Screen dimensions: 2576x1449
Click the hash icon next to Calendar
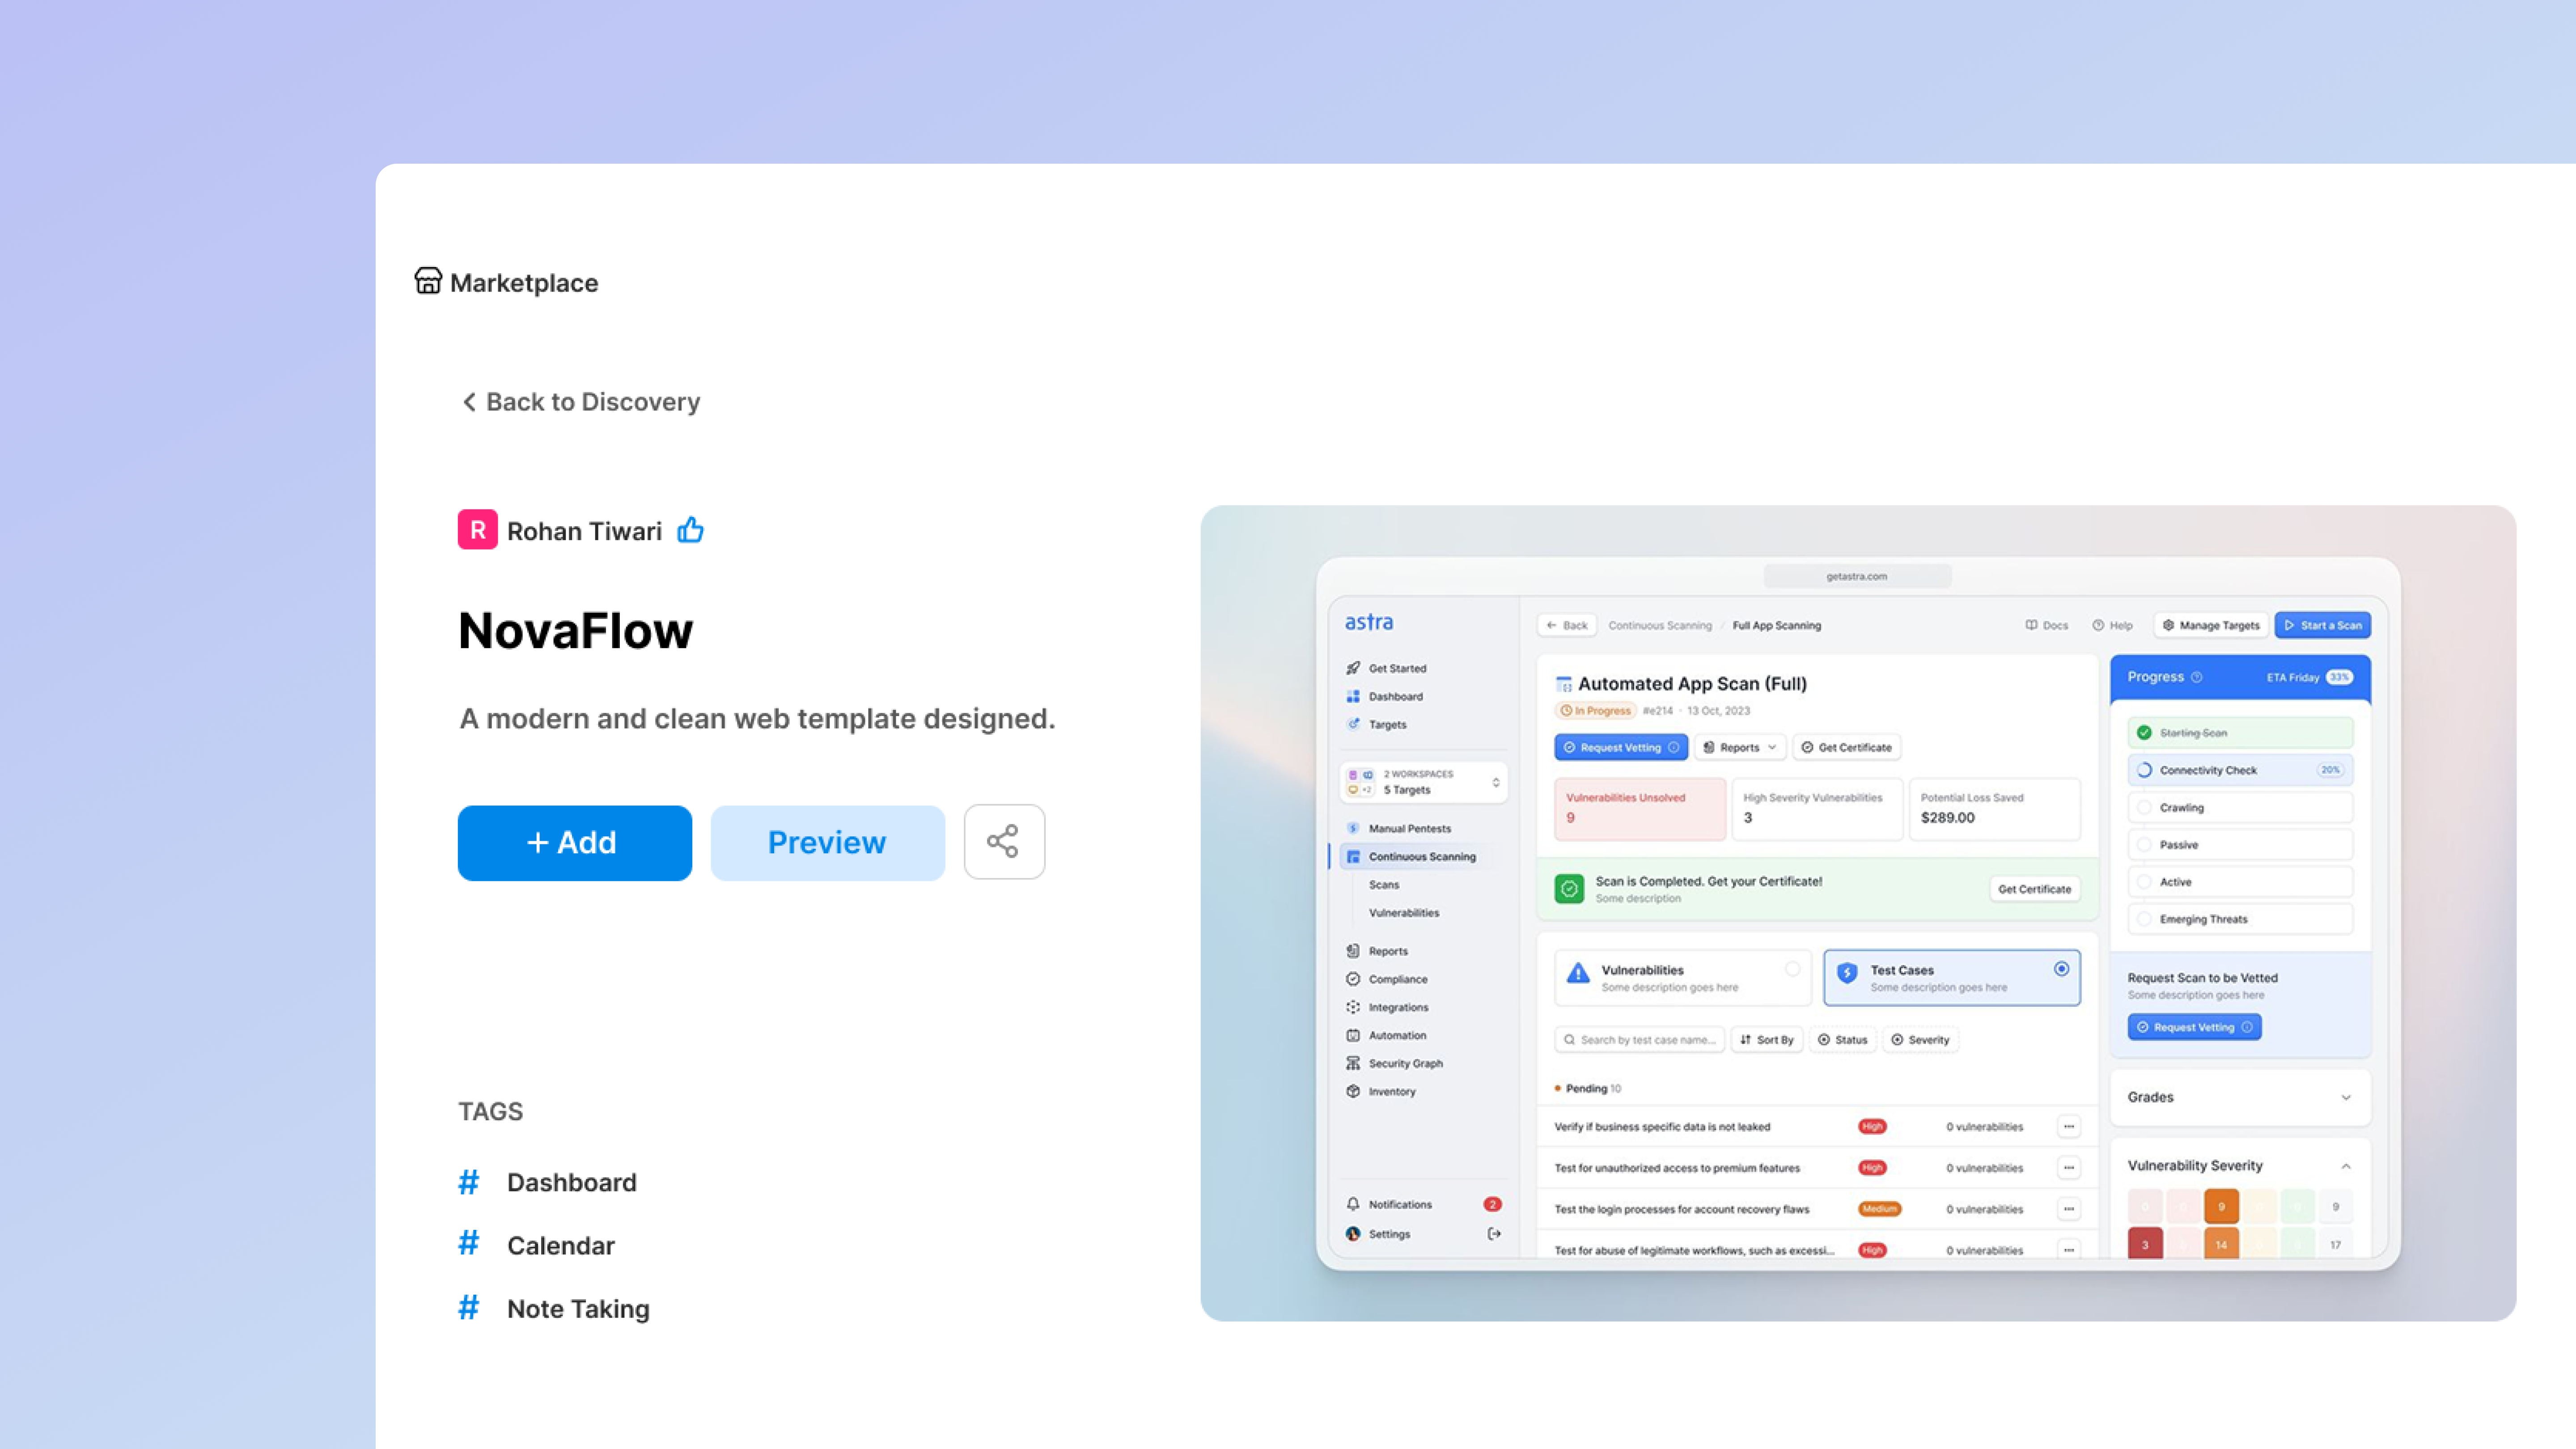click(x=468, y=1244)
